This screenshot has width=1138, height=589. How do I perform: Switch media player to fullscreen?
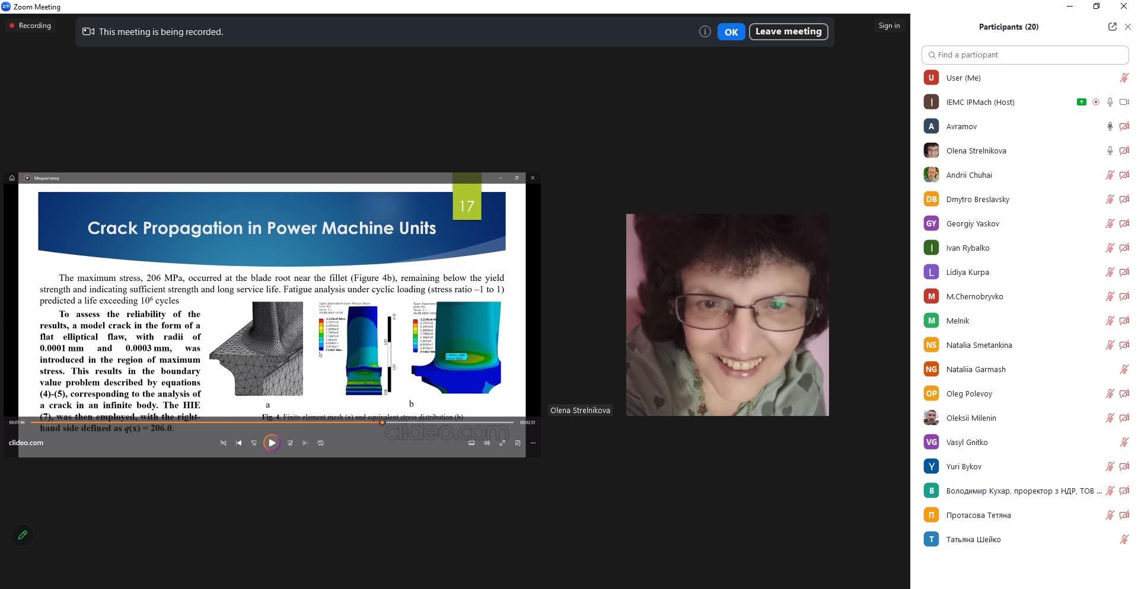pyautogui.click(x=502, y=443)
